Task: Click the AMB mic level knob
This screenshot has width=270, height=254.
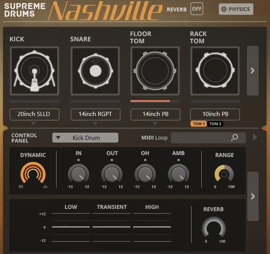Action: tap(179, 174)
